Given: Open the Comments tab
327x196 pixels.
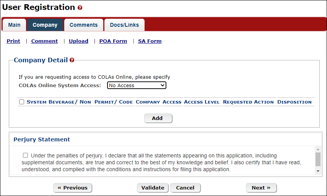Looking at the screenshot, I should [83, 25].
